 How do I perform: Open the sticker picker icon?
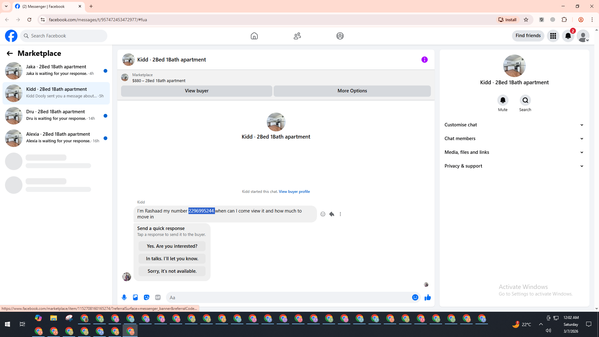(147, 297)
